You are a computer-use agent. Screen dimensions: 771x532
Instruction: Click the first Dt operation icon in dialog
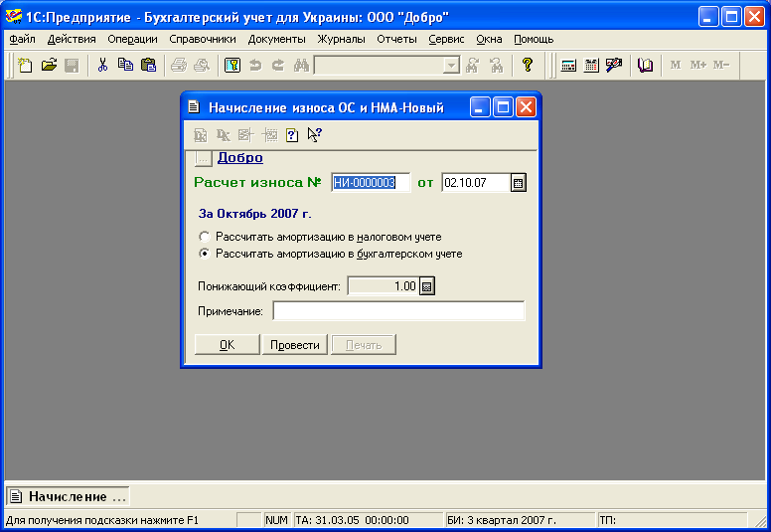[200, 135]
